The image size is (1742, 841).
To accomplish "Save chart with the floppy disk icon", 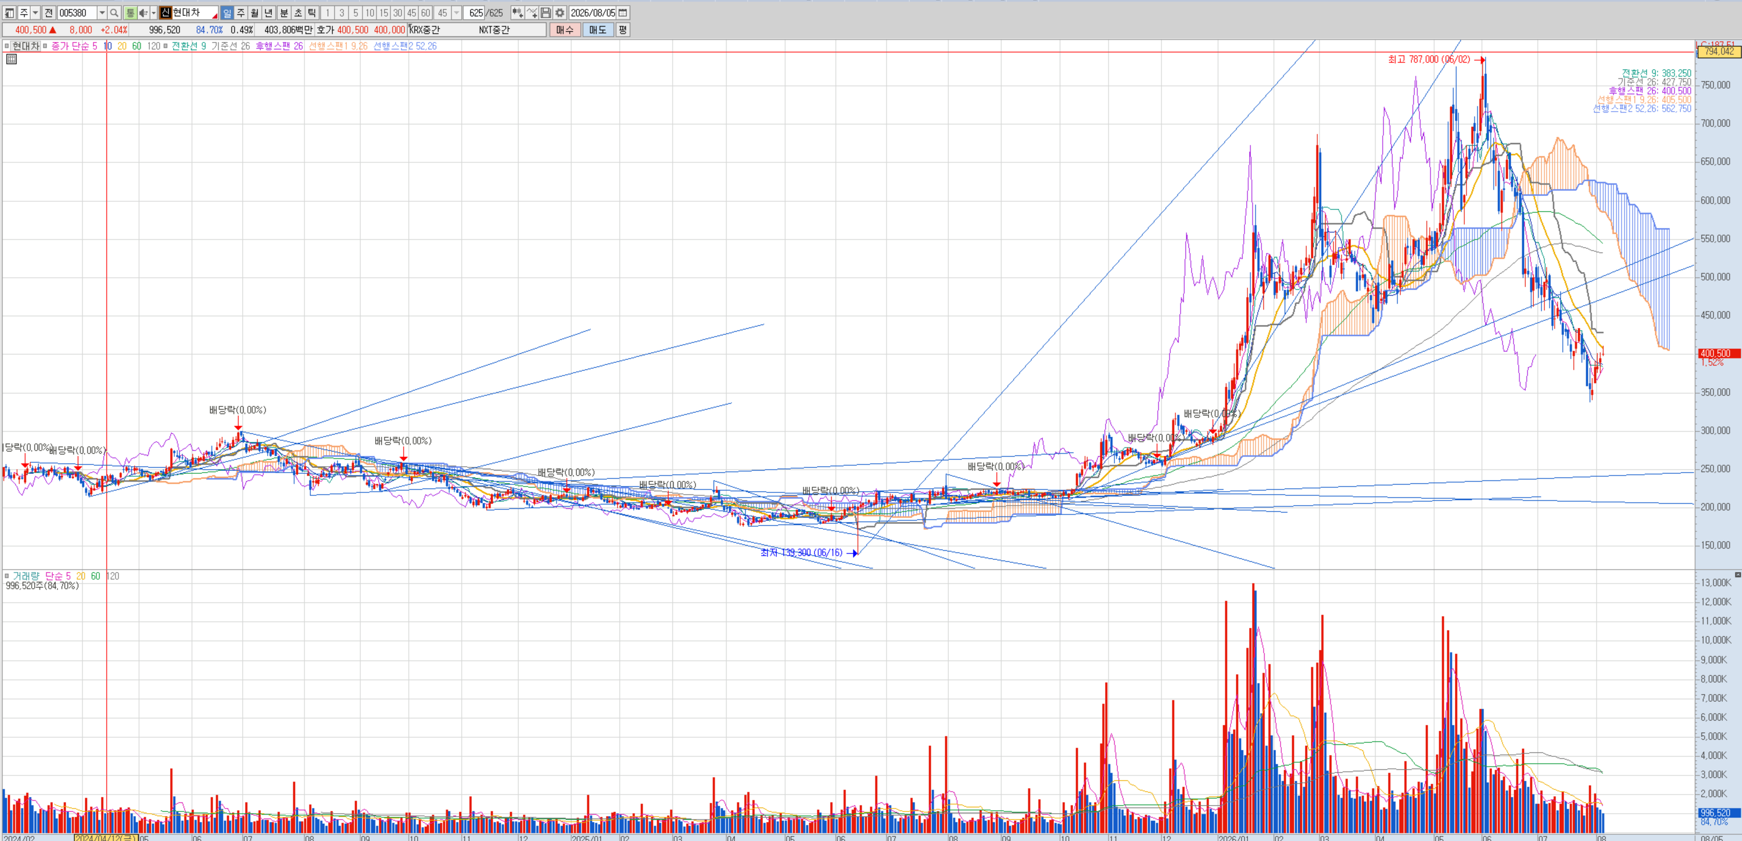I will coord(546,13).
